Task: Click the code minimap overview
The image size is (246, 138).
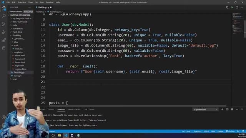Action: pyautogui.click(x=238, y=23)
